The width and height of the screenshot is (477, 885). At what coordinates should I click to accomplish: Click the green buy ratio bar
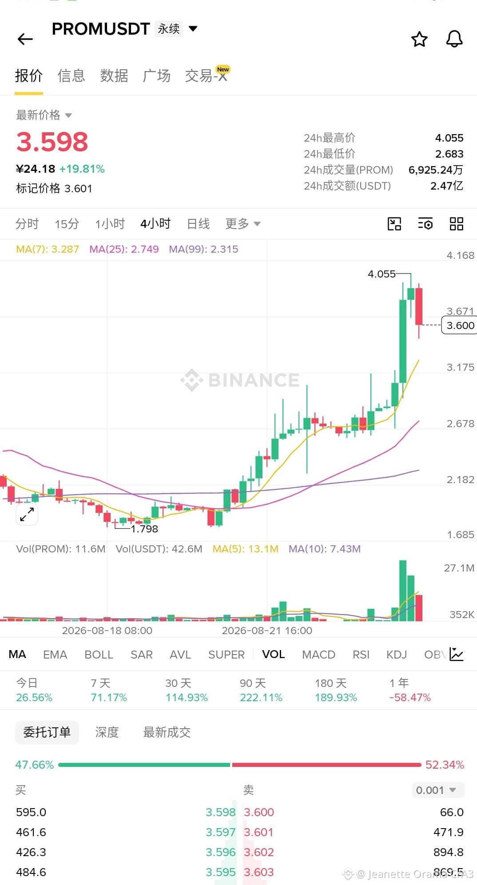click(x=144, y=765)
